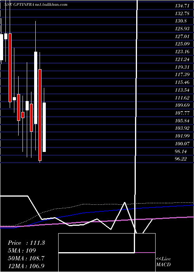Click the 130.8 price axis label

pos(181,21)
